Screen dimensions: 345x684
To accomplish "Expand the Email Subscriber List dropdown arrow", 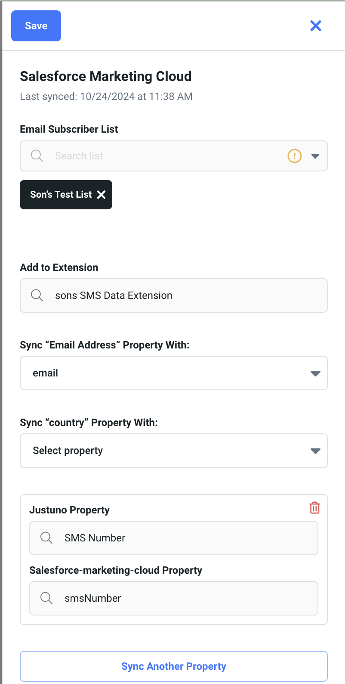I will pos(315,156).
